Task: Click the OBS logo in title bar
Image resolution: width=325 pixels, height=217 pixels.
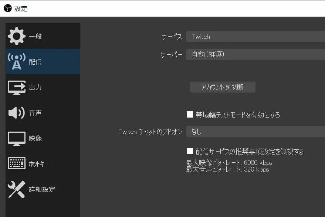Action: coord(7,8)
